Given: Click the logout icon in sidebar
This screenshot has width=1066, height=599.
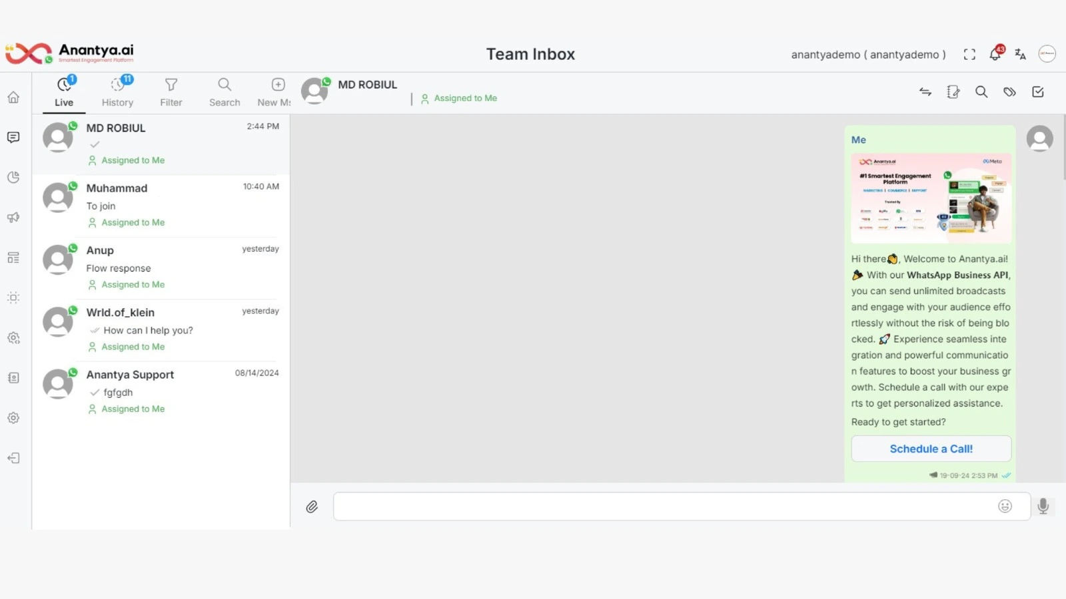Looking at the screenshot, I should [13, 458].
